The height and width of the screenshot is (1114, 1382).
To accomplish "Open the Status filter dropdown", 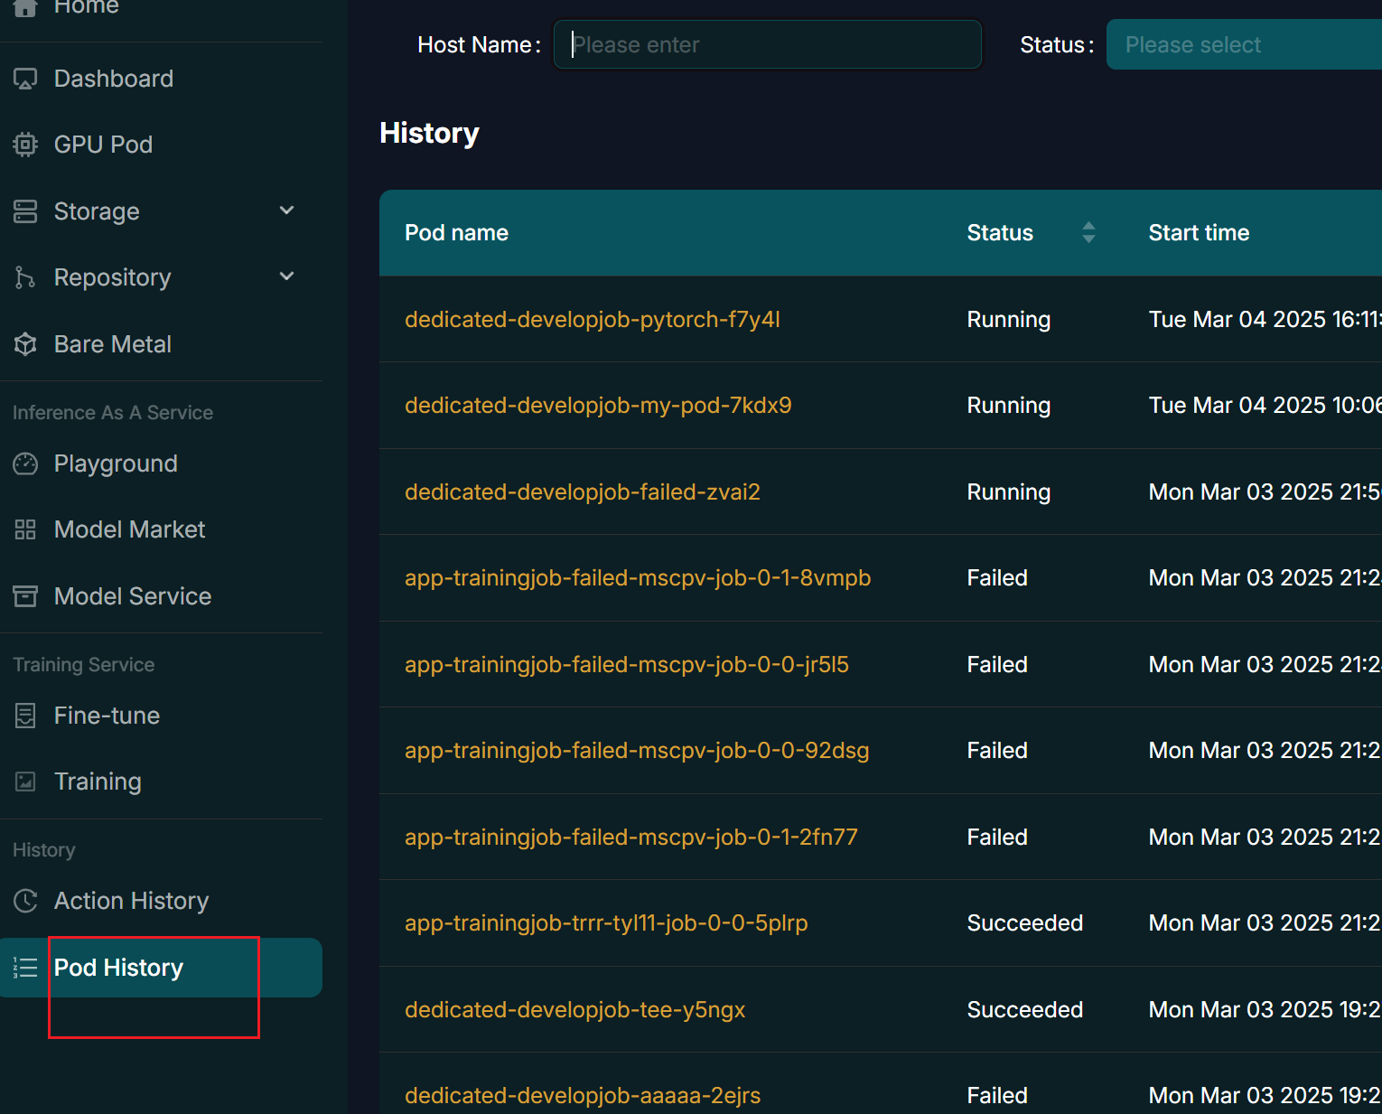I will [1243, 44].
